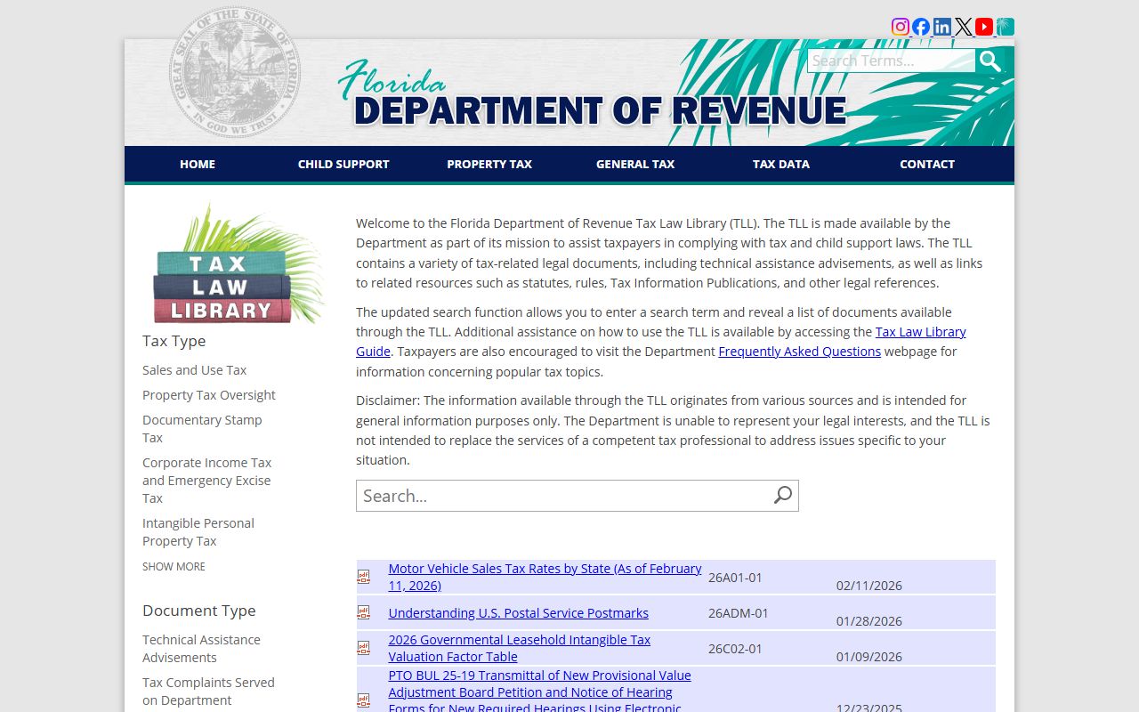Click the date 01/09/2026
The height and width of the screenshot is (712, 1139).
[x=869, y=657]
